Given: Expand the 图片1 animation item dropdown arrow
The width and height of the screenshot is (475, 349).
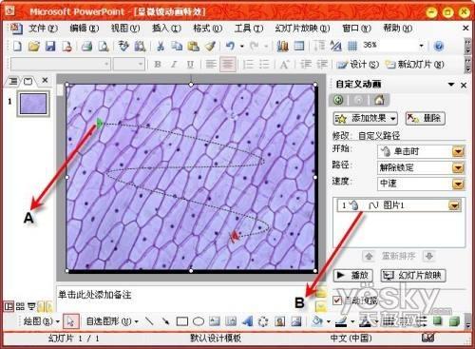Looking at the screenshot, I should [x=454, y=206].
